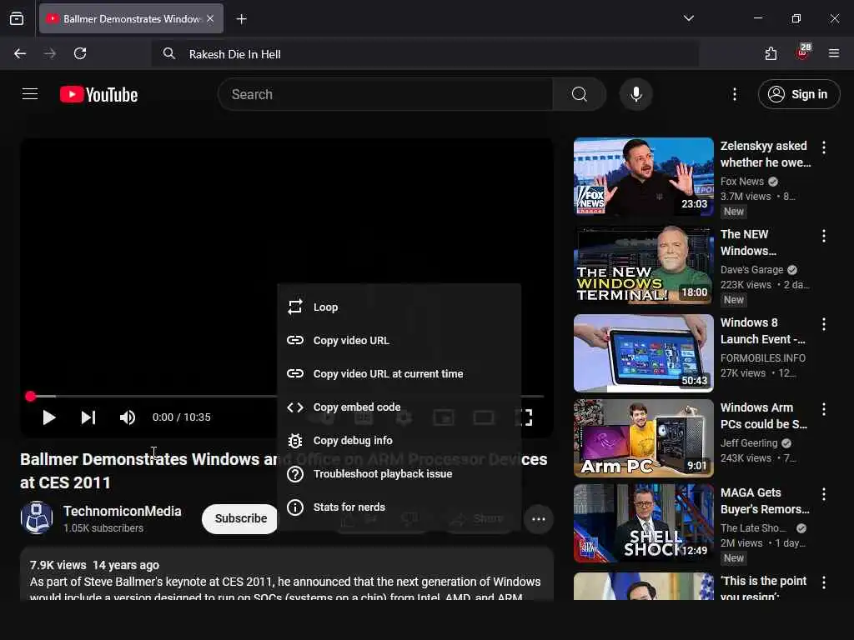
Task: Open options menu for MAGA Gets Buyer's Remorse
Action: tap(823, 493)
